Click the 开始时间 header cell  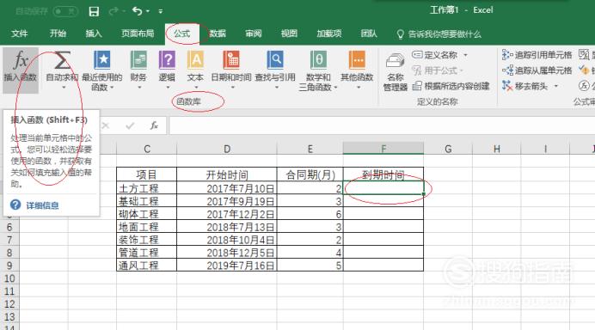click(x=227, y=174)
